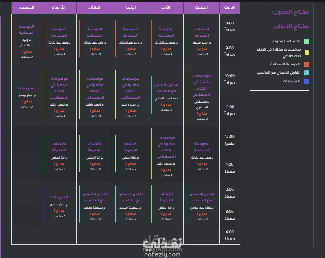Open Monday 8:00 الحوسبة السحابية class

point(130,39)
